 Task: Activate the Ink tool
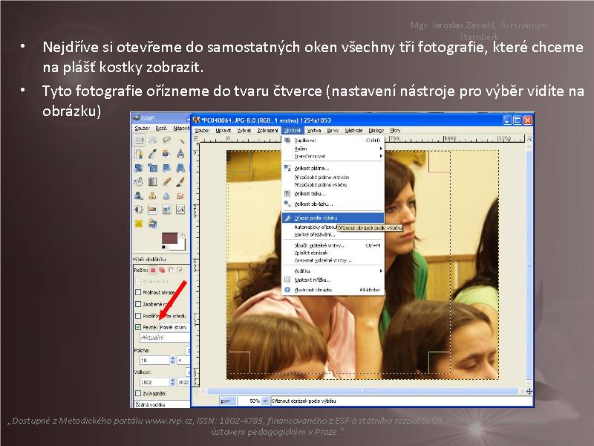[x=139, y=195]
